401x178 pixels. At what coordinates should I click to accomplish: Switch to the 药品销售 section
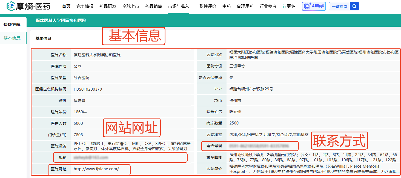153,6
